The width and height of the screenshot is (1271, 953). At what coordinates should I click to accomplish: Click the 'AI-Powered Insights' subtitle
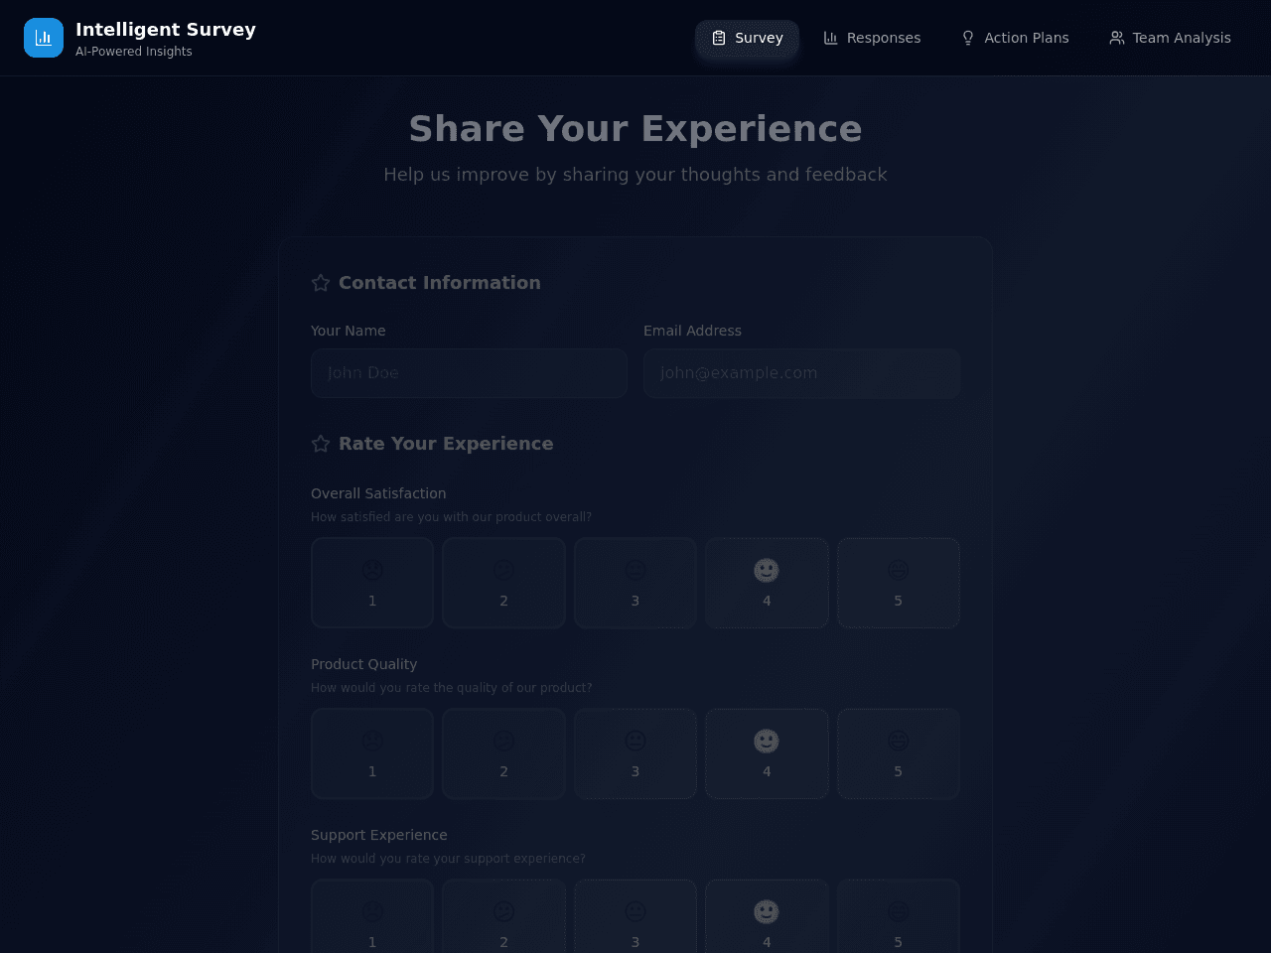(x=134, y=52)
